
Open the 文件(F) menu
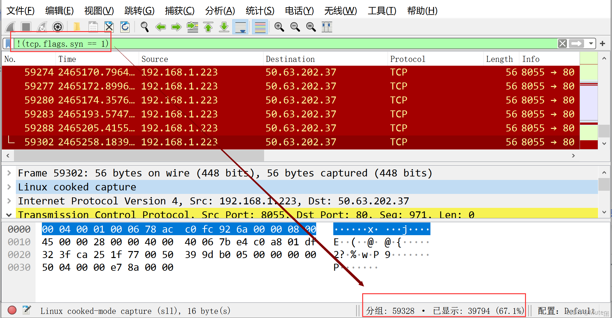(x=21, y=11)
